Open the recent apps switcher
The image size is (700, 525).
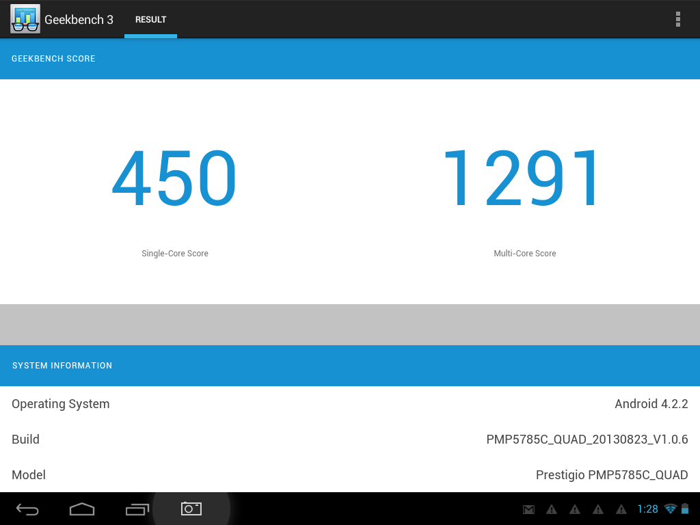click(137, 509)
